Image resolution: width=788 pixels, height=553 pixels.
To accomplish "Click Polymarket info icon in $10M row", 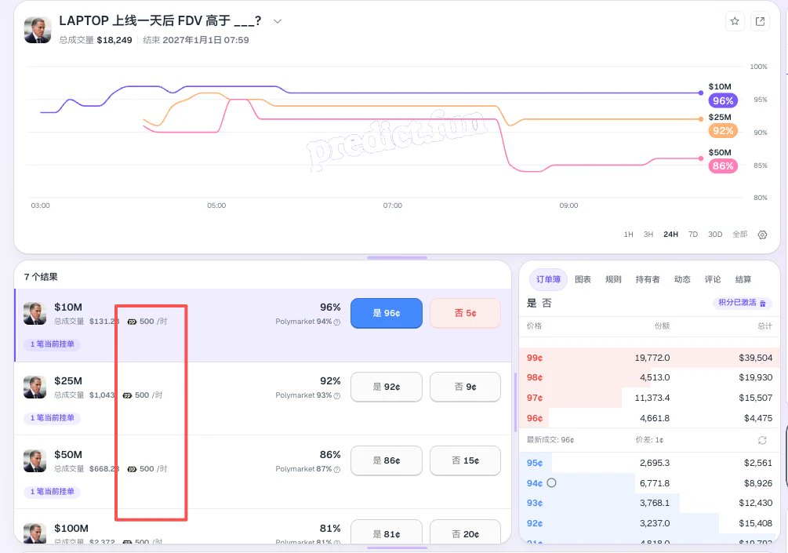I will (x=337, y=322).
